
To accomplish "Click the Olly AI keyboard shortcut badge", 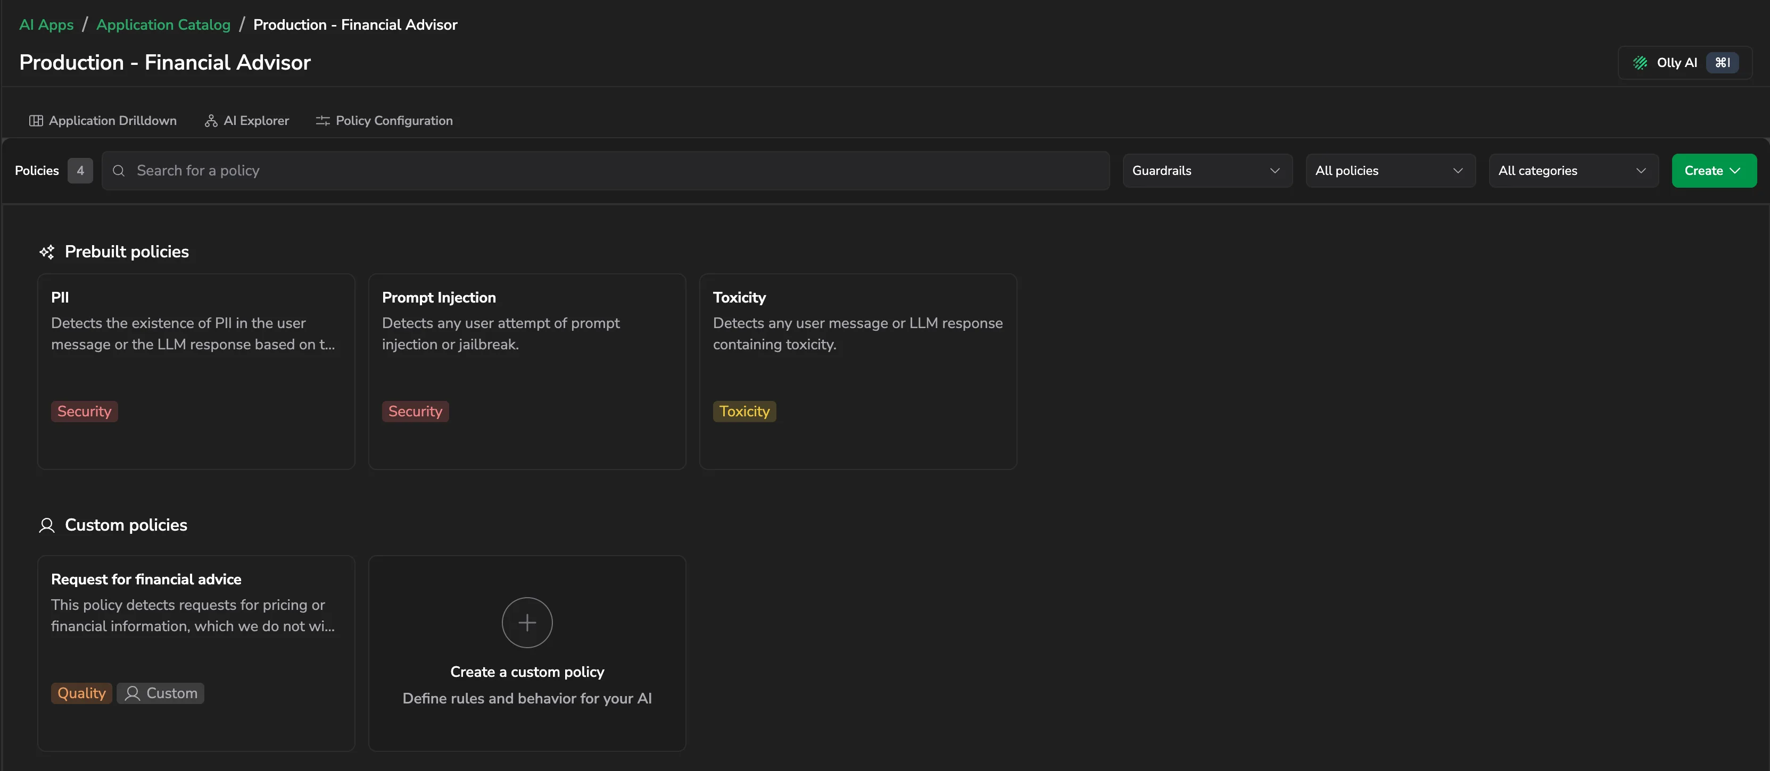I will pyautogui.click(x=1723, y=62).
